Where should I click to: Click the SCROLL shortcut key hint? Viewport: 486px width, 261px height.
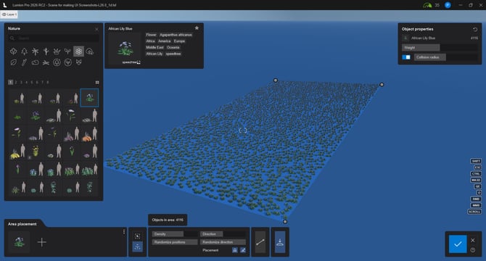point(474,212)
